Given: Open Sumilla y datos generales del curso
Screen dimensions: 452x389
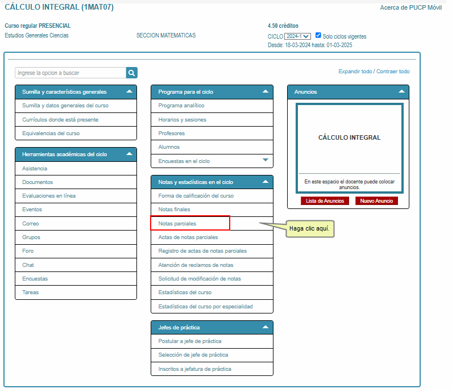Looking at the screenshot, I should coord(76,106).
